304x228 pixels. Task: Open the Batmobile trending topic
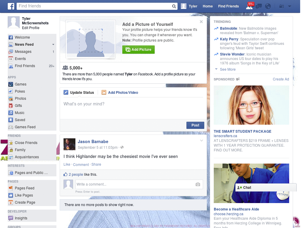(228, 28)
